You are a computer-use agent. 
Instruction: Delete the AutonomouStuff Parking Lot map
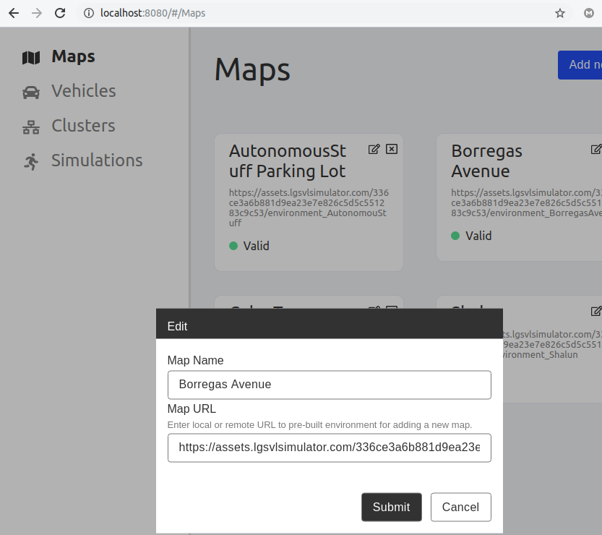pyautogui.click(x=392, y=149)
